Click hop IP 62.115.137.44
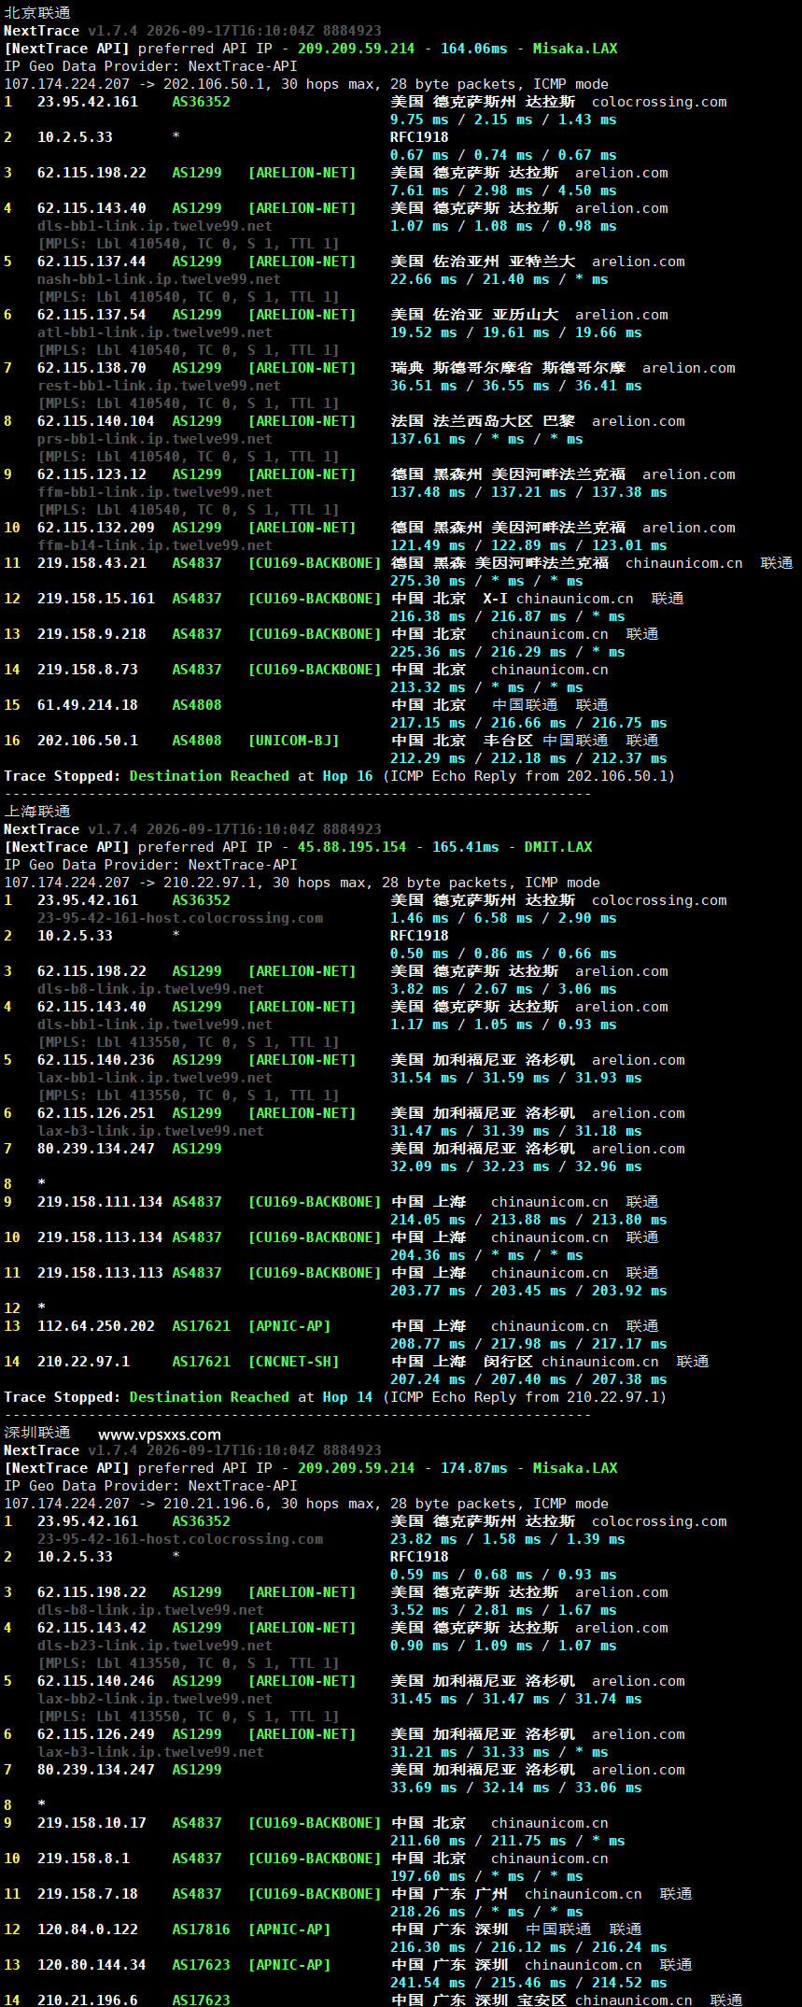 pyautogui.click(x=91, y=261)
